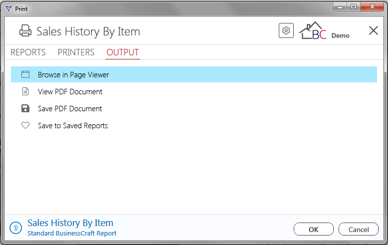
Task: Click the app icon in title bar
Action: (x=8, y=8)
